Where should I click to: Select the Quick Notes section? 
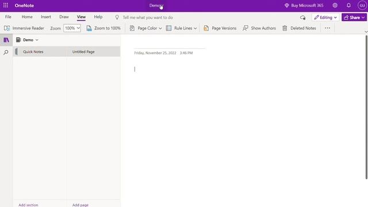pyautogui.click(x=40, y=52)
